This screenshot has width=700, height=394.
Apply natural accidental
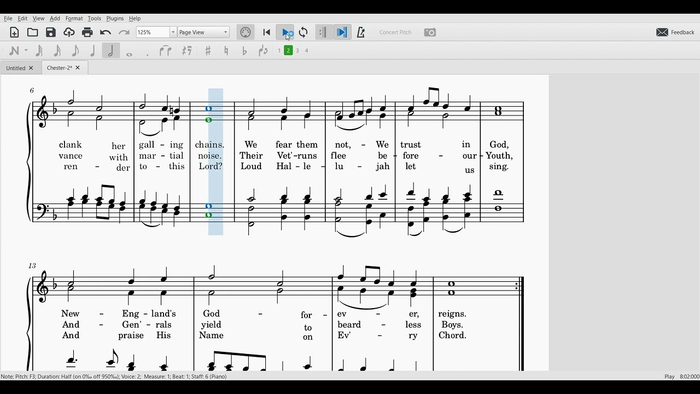[x=226, y=51]
